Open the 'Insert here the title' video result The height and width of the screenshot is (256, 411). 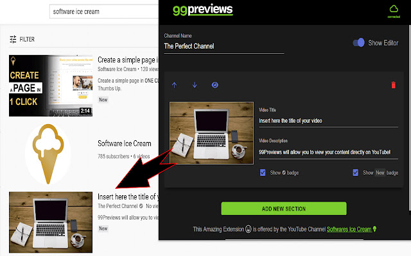pos(128,196)
